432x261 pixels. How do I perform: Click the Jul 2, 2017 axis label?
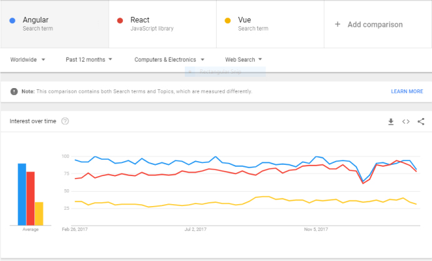(x=195, y=229)
